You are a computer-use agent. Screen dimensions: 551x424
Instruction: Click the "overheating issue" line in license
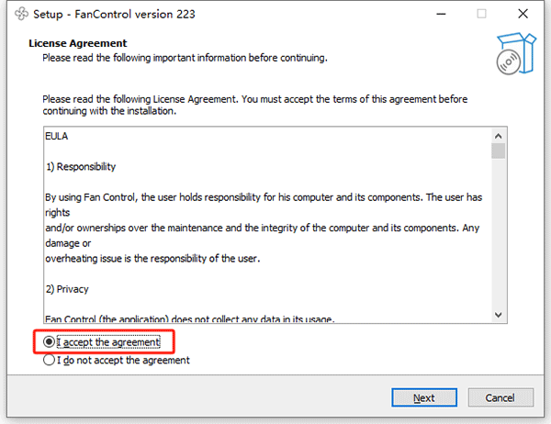153,259
